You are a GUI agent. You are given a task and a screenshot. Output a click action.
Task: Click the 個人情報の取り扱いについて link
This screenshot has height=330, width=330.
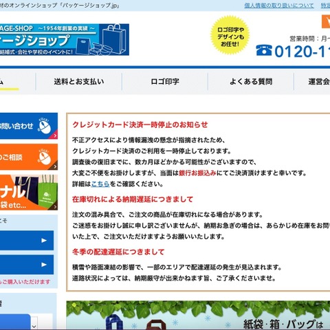(x=279, y=5)
